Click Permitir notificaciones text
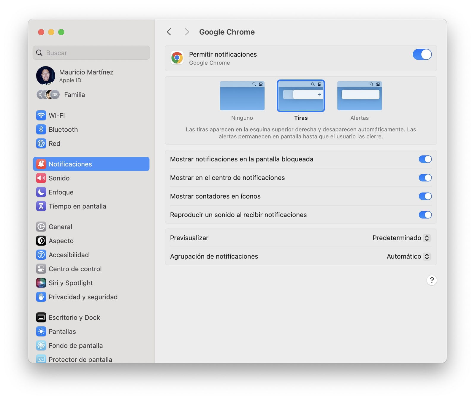This screenshot has width=475, height=400. [223, 54]
